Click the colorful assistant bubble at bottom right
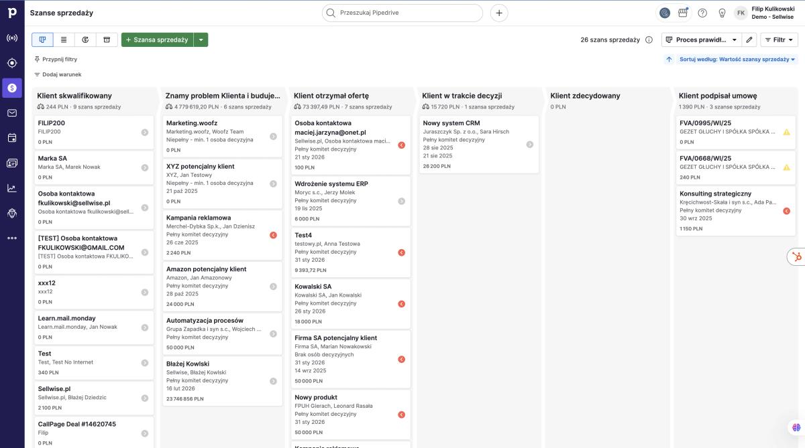This screenshot has width=805, height=448. click(796, 427)
